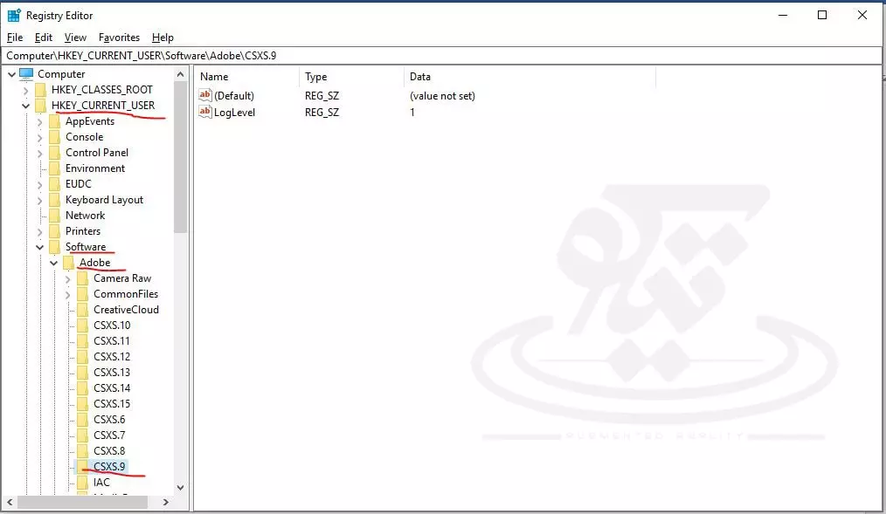Expand the AppEvents key
Screen dimensions: 886x514
[x=39, y=121]
